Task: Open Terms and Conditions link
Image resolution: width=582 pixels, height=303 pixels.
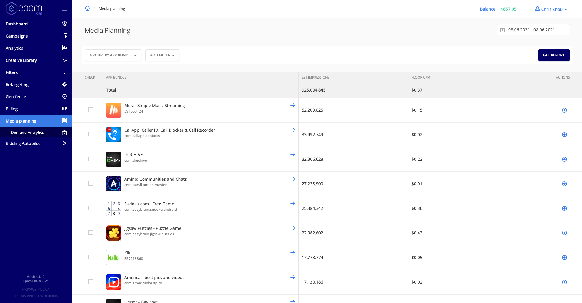Action: click(36, 296)
